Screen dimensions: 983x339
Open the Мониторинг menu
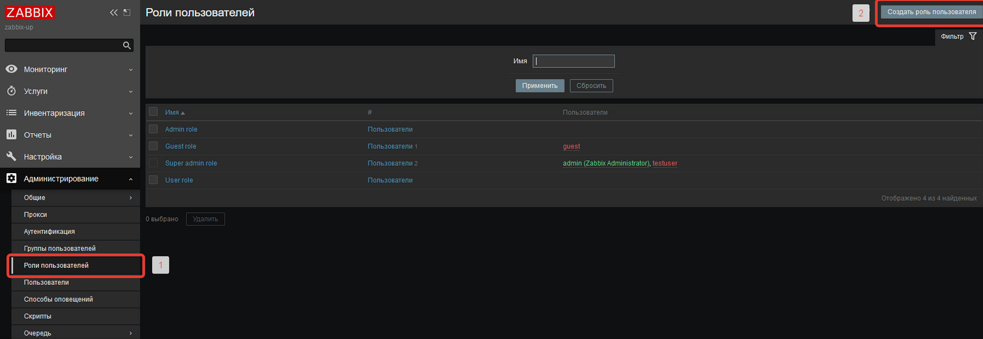click(x=70, y=69)
